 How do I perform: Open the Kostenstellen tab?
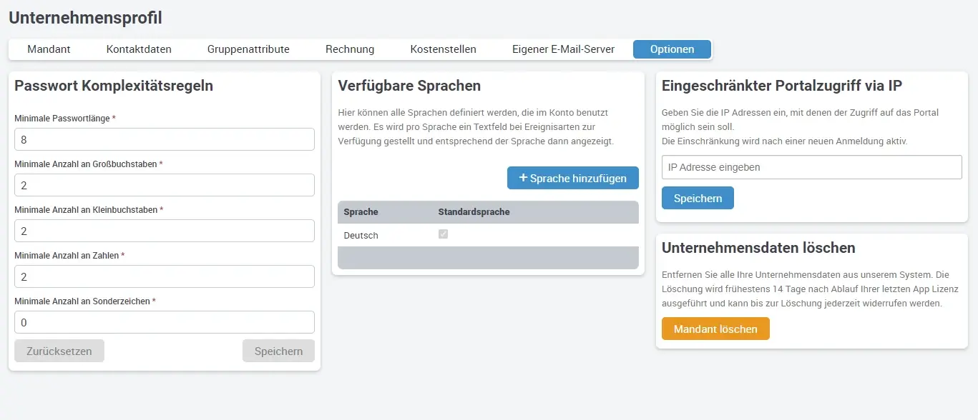[x=443, y=49]
